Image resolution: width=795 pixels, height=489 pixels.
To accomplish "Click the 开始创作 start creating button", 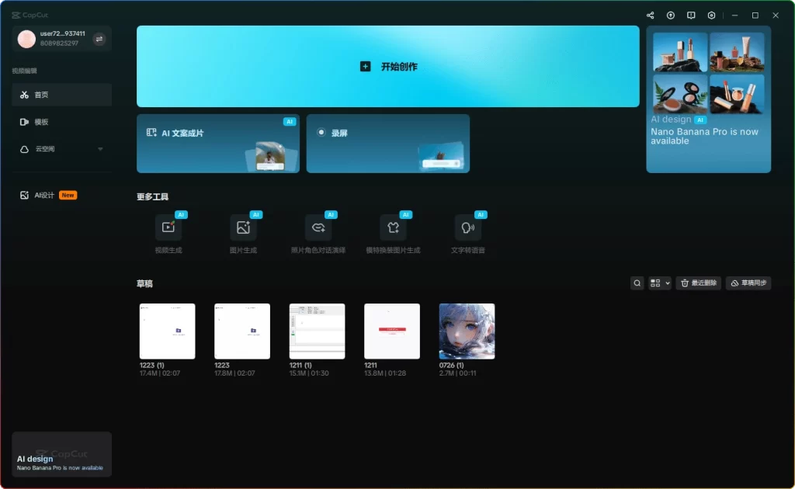I will coord(388,66).
